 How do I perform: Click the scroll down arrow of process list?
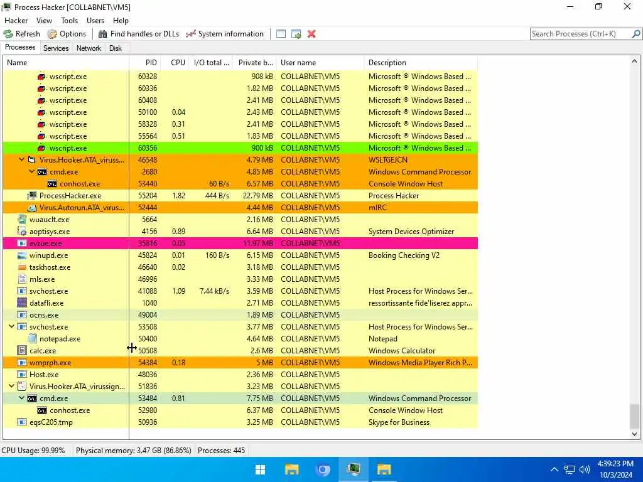(634, 434)
